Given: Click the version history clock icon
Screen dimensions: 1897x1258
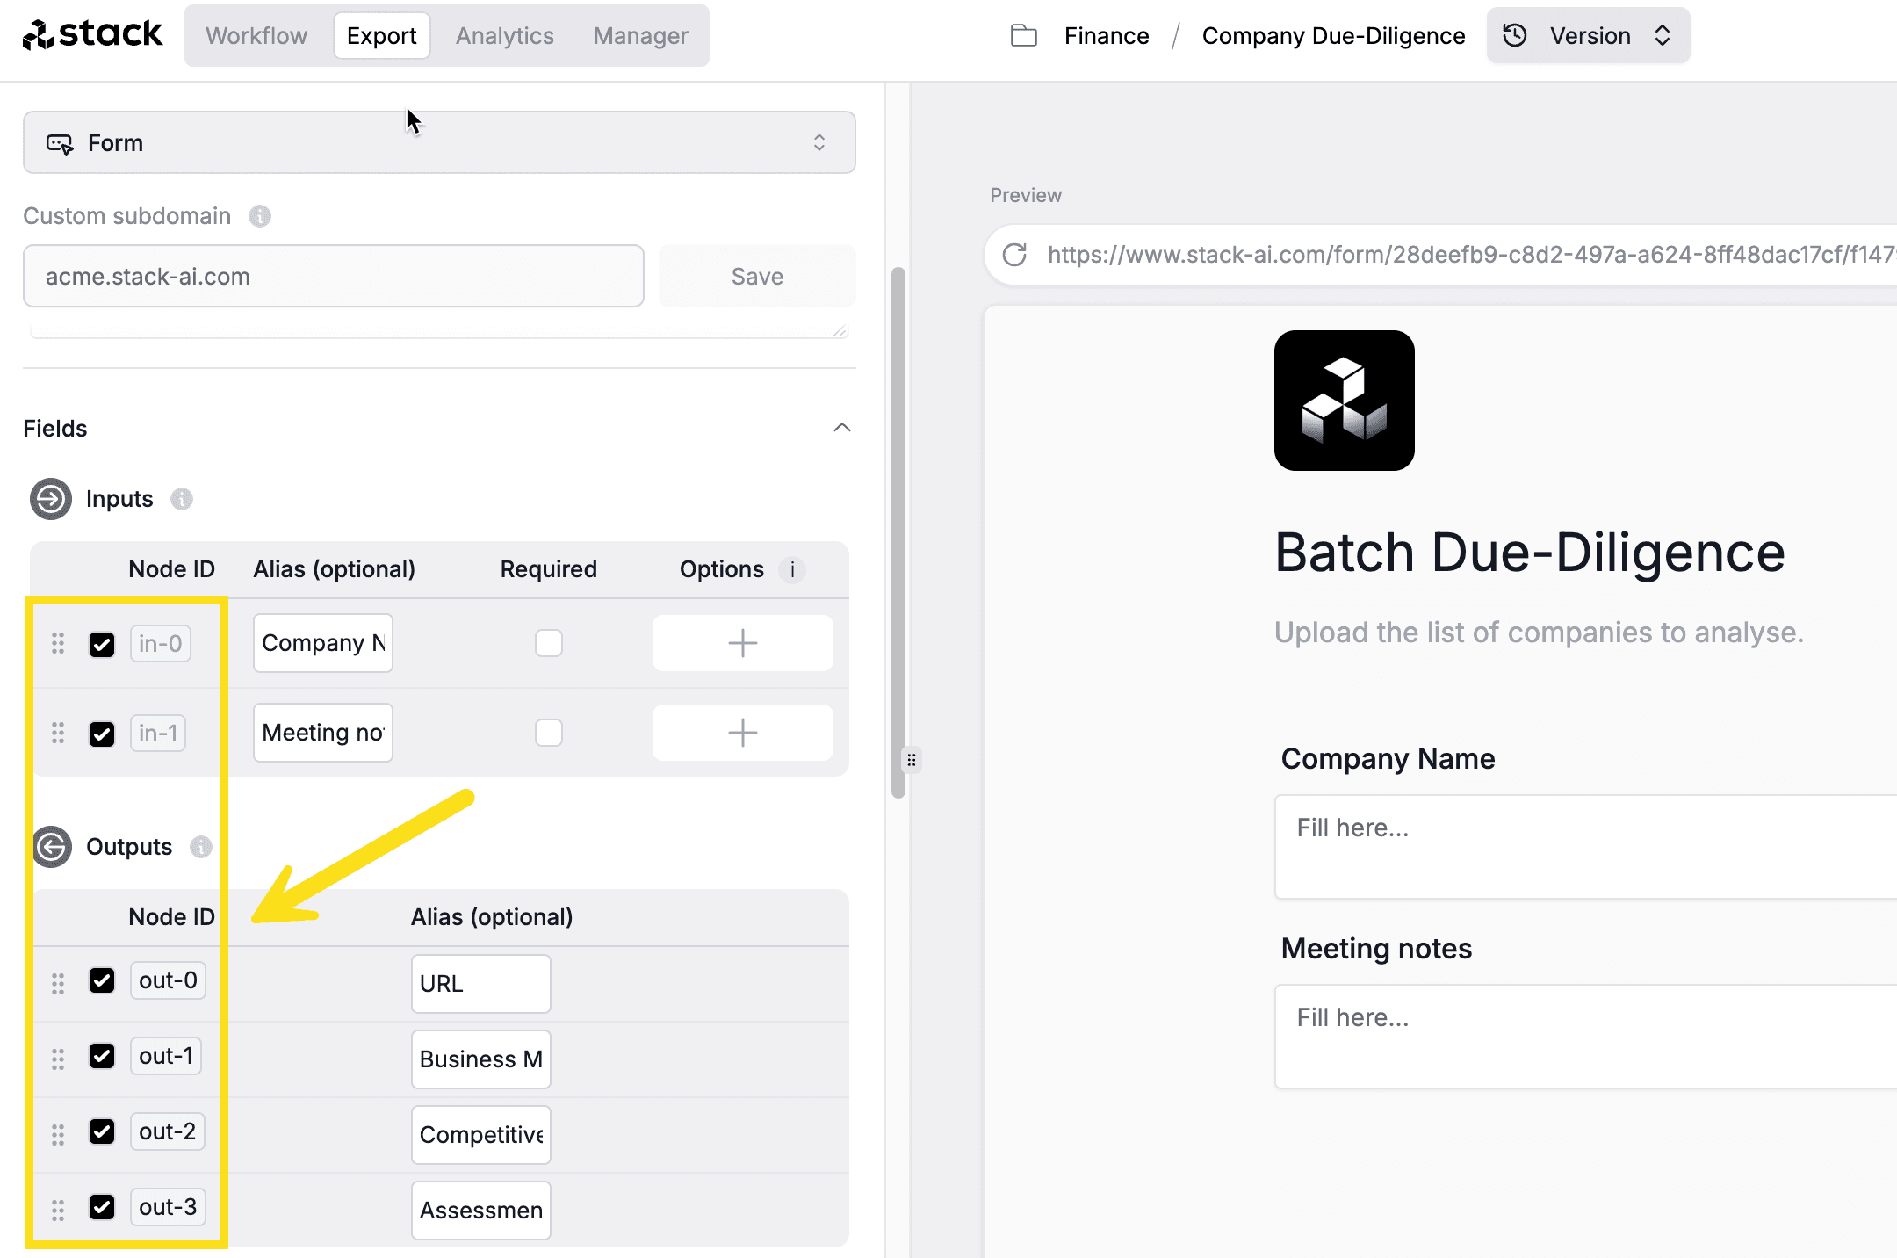Looking at the screenshot, I should click(1515, 36).
